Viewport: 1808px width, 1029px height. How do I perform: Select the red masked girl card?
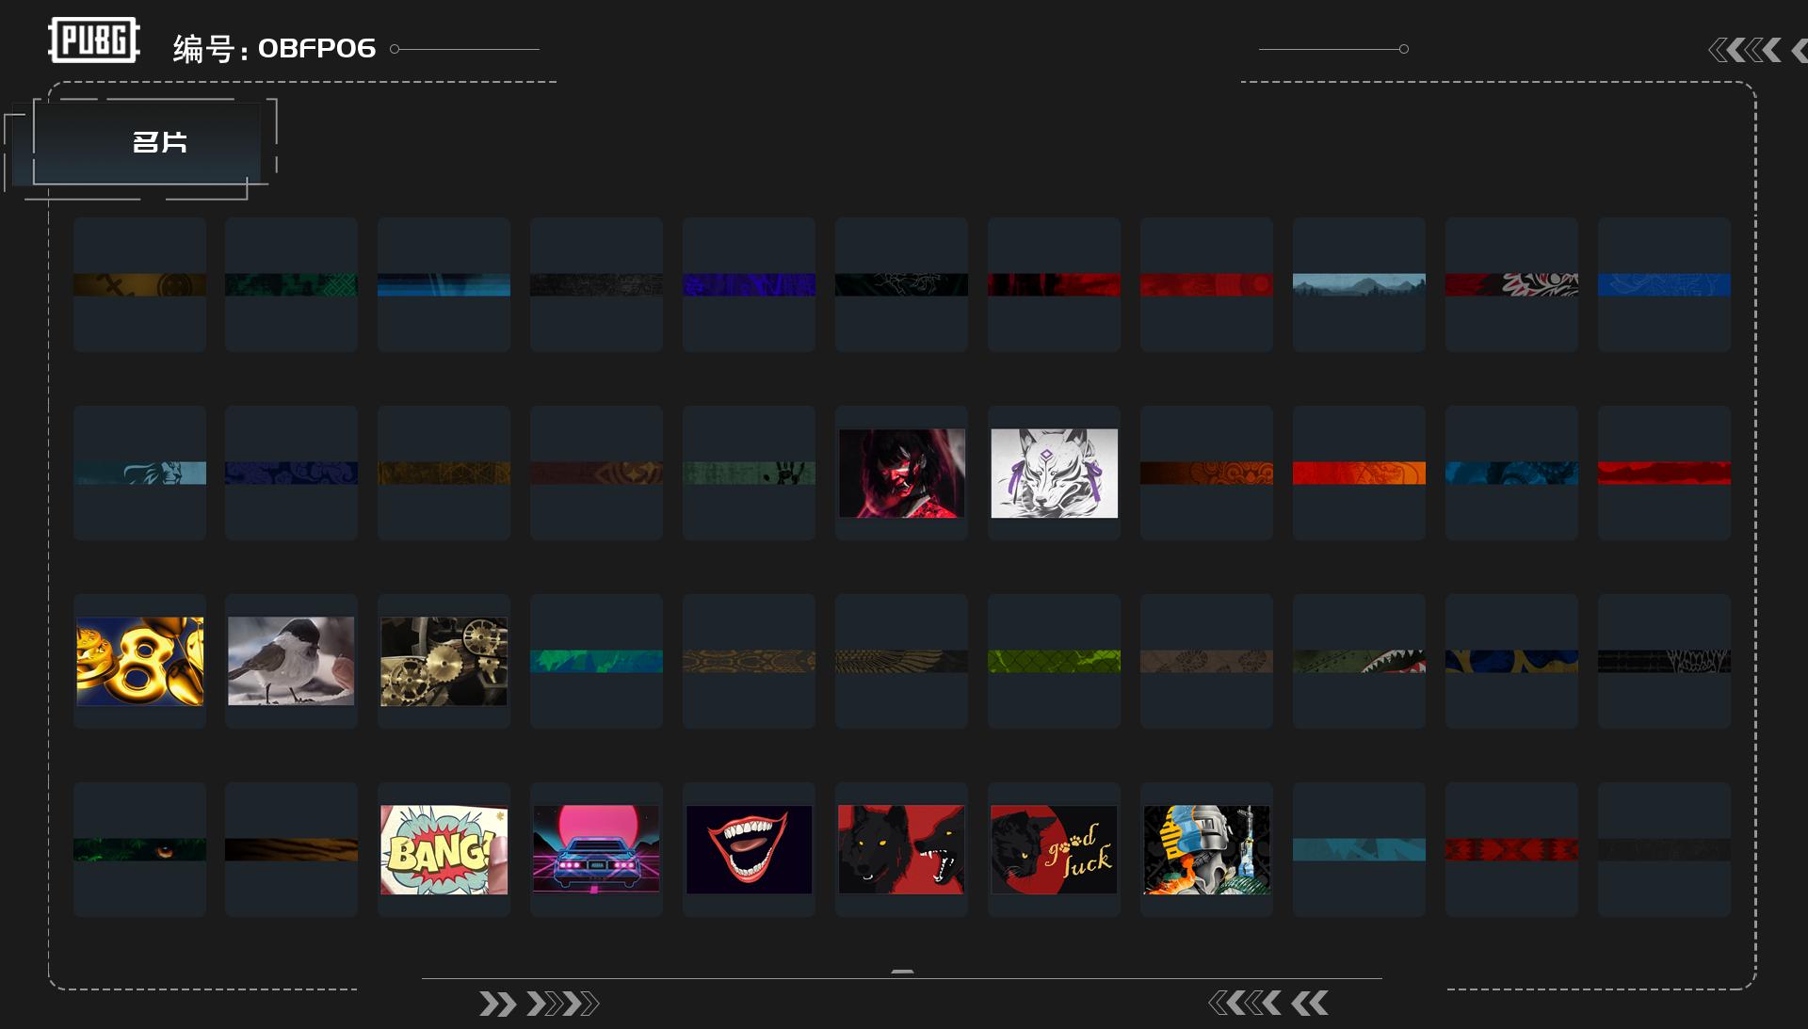pyautogui.click(x=901, y=473)
